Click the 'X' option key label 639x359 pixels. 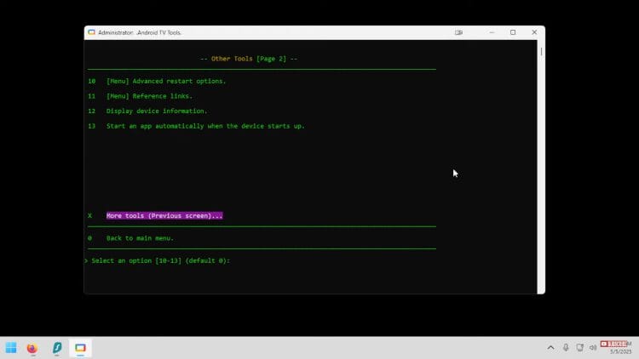click(89, 216)
